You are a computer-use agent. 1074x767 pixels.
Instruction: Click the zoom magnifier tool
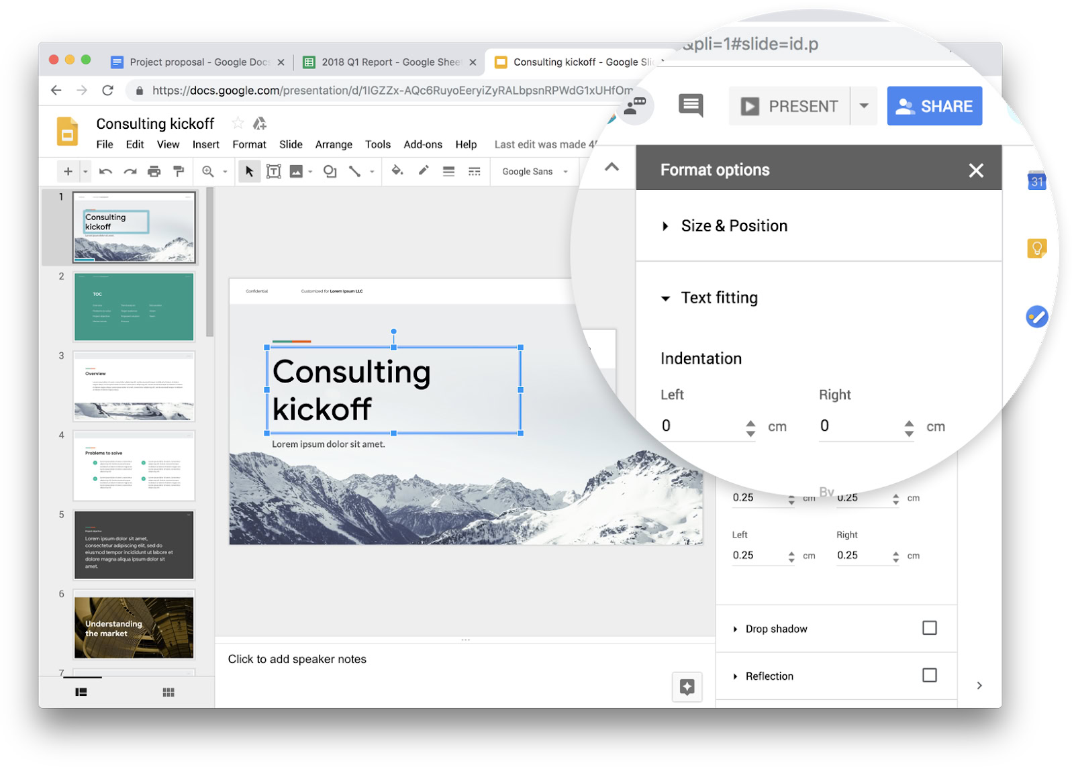click(x=208, y=172)
